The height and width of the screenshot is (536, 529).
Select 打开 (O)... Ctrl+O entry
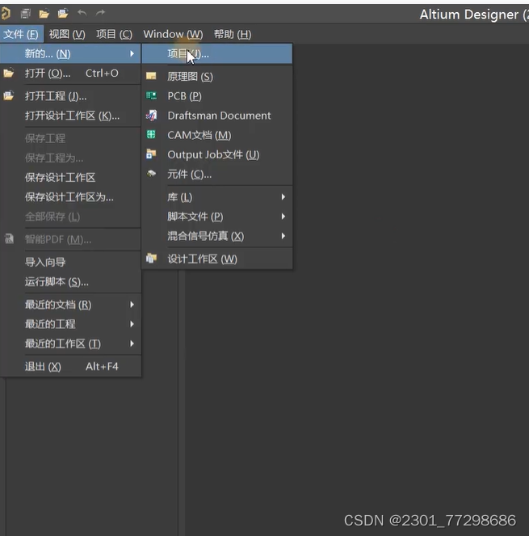70,73
